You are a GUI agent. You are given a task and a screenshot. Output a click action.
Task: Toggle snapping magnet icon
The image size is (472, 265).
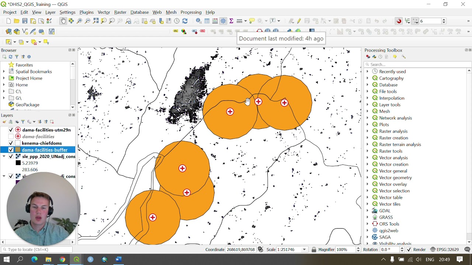pyautogui.click(x=399, y=21)
